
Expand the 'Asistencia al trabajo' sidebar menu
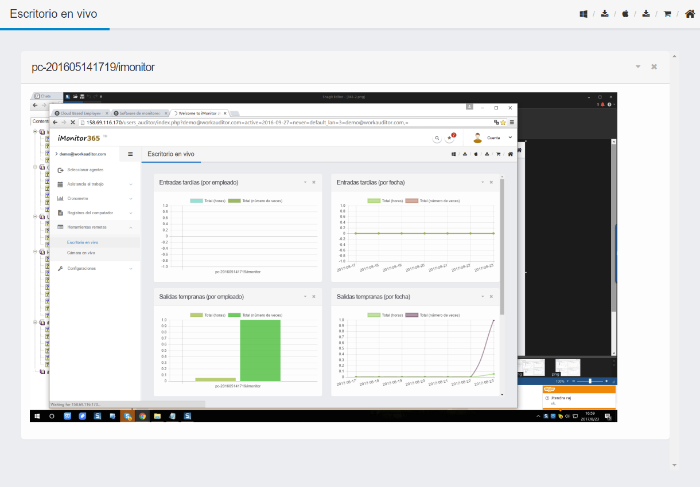point(85,184)
